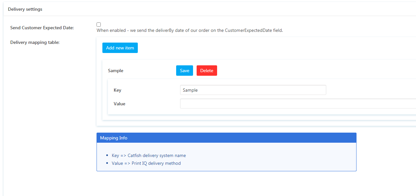Enable the Send Customer Expected Date checkbox

pos(99,24)
